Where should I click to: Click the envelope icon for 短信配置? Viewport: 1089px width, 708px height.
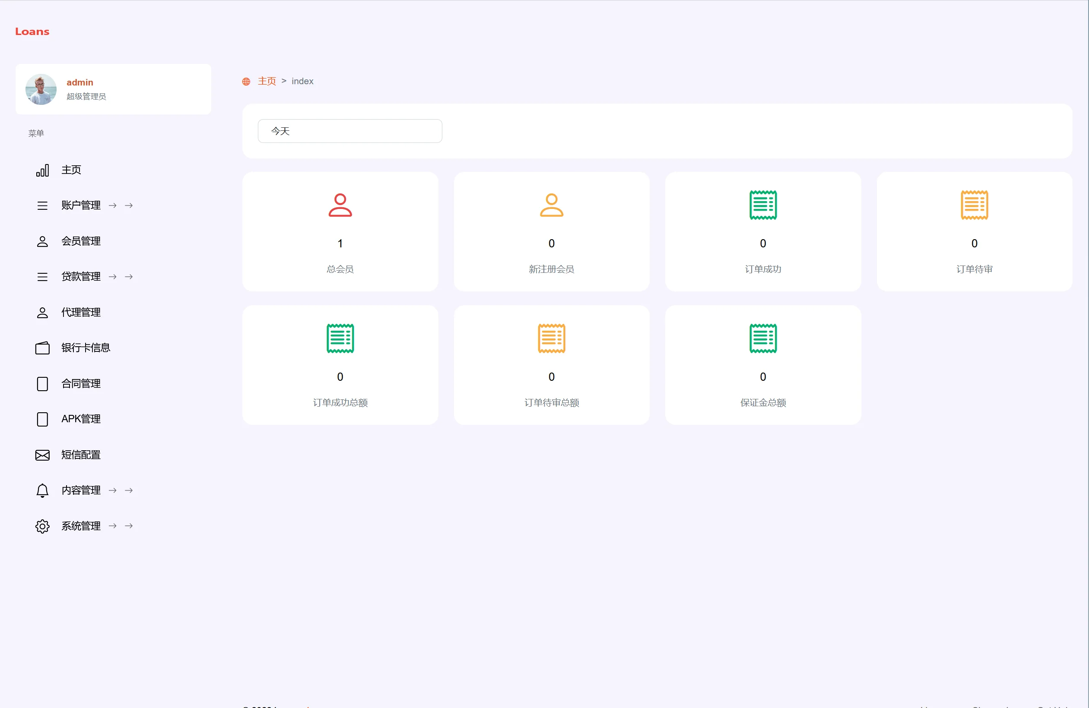click(42, 455)
